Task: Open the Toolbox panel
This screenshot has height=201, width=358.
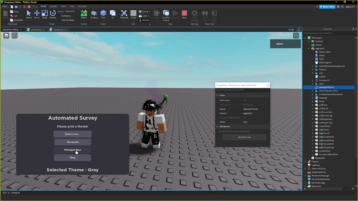Action: pos(94,15)
